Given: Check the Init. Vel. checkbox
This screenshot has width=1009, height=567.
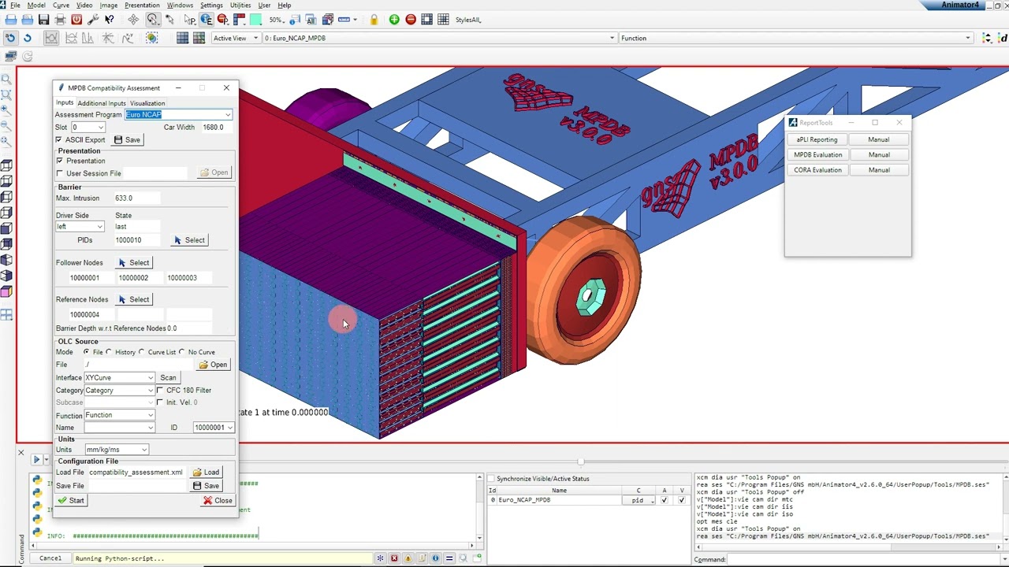Looking at the screenshot, I should coord(160,402).
